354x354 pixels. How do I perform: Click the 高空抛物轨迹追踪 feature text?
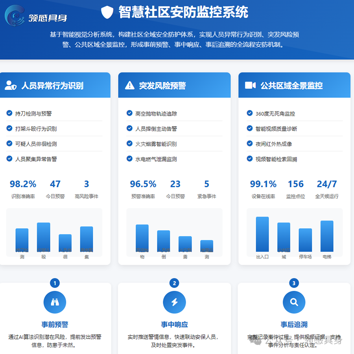coord(156,114)
